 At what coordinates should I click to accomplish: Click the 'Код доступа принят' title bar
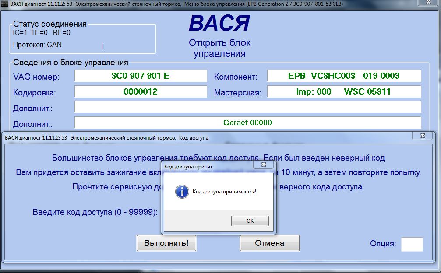206,166
